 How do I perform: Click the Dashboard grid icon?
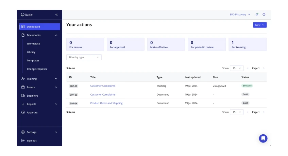coord(23,27)
